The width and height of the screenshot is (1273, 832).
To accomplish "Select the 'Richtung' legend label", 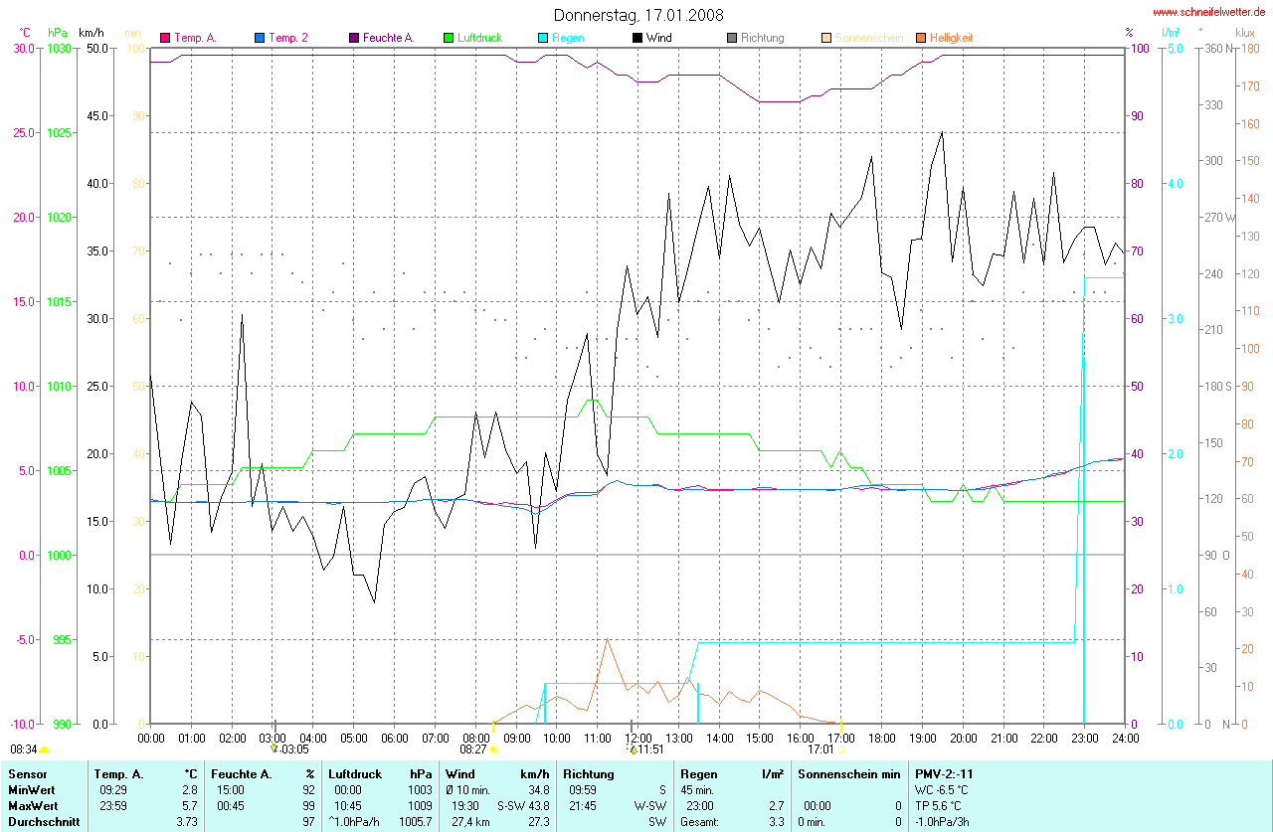I will click(763, 38).
